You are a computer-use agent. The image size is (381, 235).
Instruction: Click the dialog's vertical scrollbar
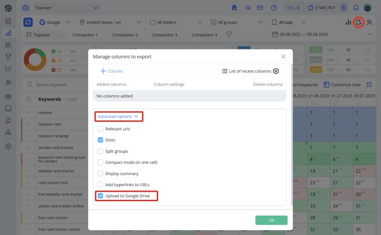[x=291, y=135]
